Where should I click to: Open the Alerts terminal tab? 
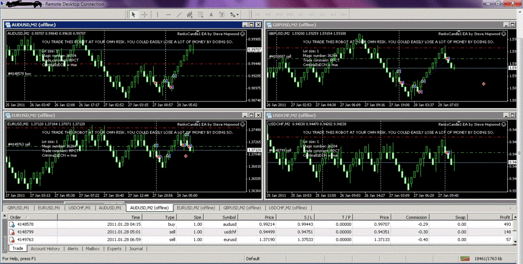(73, 249)
